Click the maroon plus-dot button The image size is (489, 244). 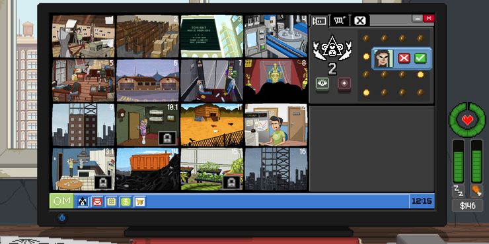click(x=344, y=84)
